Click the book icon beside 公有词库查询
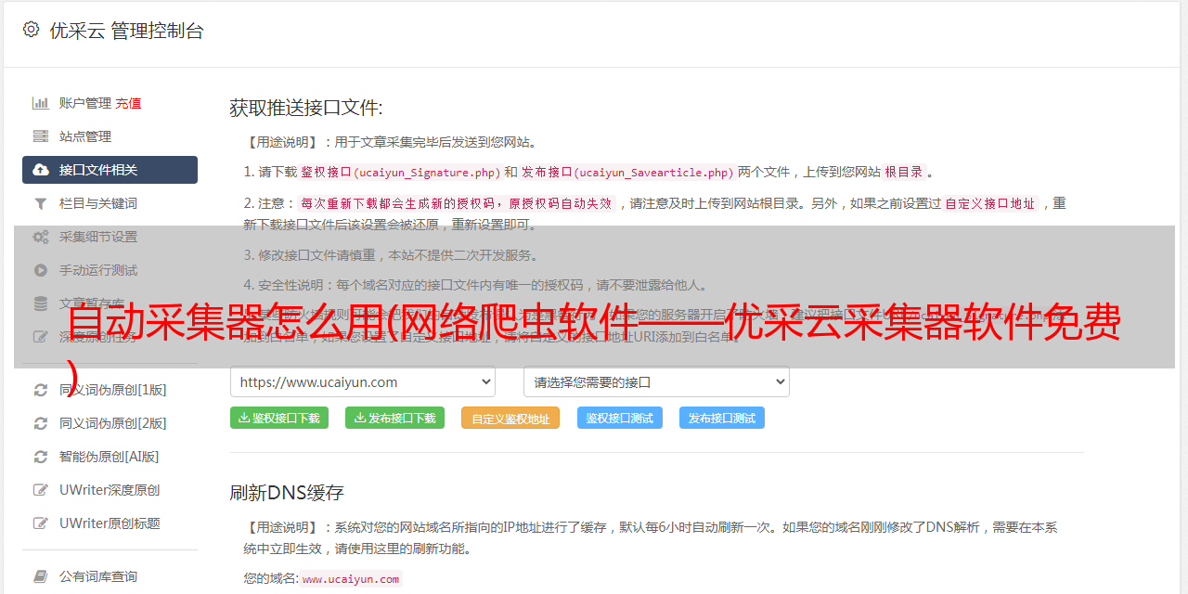Screen dimensions: 1188x594 [41, 576]
